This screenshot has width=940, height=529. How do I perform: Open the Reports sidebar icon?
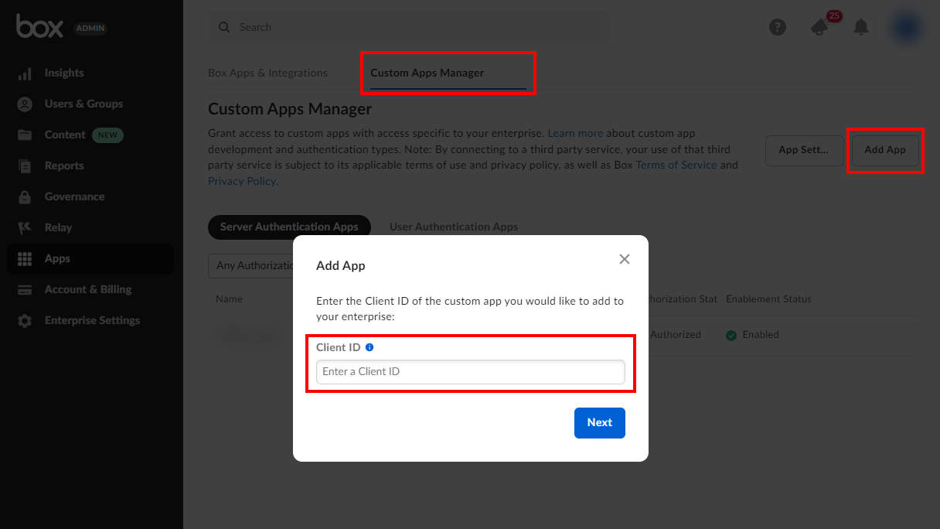pos(25,166)
